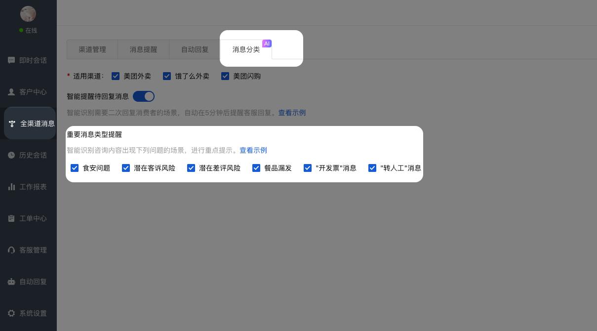Uncheck the 美团外卖 channel checkbox

[116, 76]
